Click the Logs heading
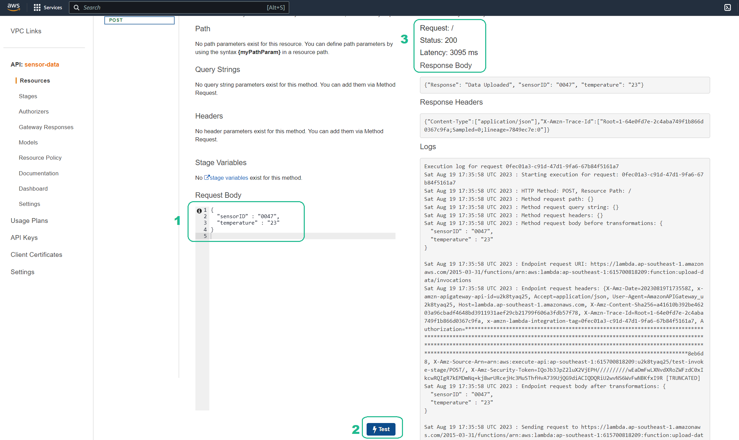Screen dimensions: 739x440 [x=428, y=147]
